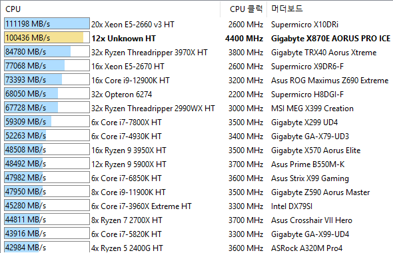
Task: Click the 43916 MB/s score
Action: tap(25, 234)
